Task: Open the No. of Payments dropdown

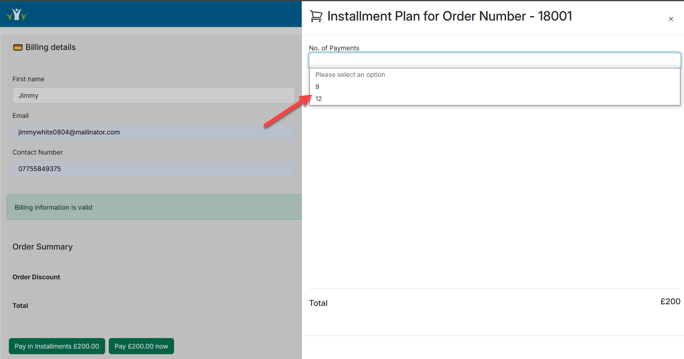Action: point(494,60)
